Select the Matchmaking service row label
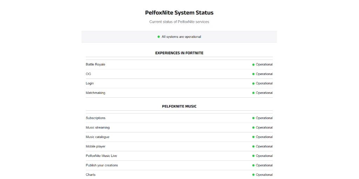The height and width of the screenshot is (179, 359). pyautogui.click(x=95, y=93)
